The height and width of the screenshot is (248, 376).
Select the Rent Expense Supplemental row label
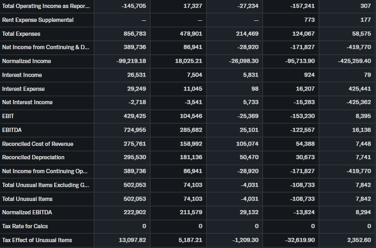pyautogui.click(x=38, y=20)
